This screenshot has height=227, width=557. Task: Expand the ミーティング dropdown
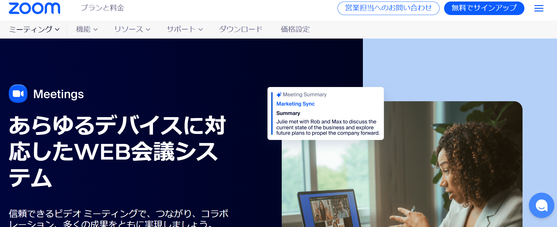pos(34,29)
